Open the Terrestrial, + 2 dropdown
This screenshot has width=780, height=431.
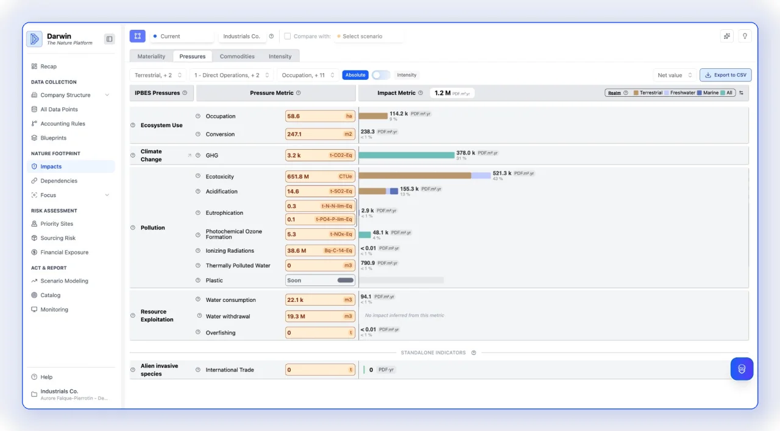coord(158,74)
